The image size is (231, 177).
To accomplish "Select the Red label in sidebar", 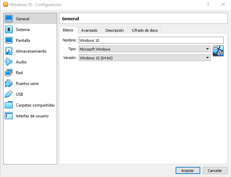I will tap(19, 72).
